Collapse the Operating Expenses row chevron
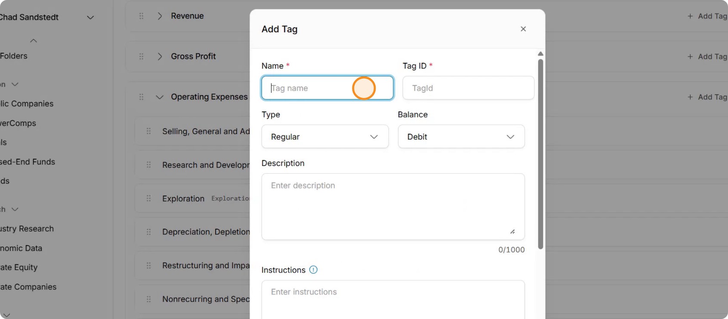Screen dimensions: 728x319 (160, 97)
